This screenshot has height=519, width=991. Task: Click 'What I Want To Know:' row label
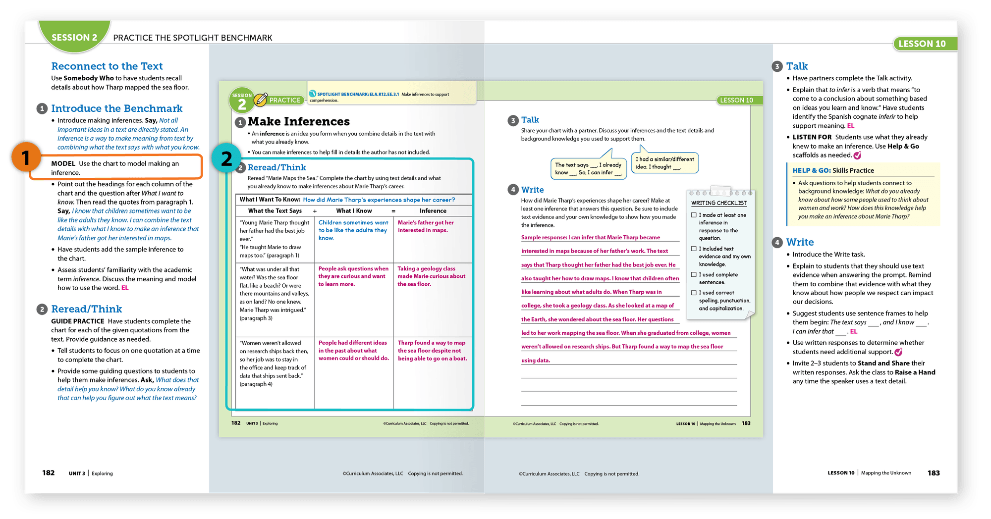point(270,200)
